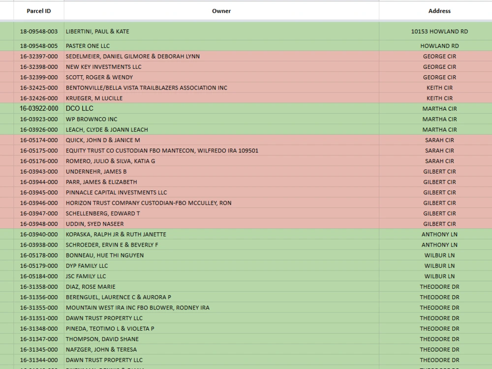Click parcel 16-03946-000 cell

click(x=38, y=203)
